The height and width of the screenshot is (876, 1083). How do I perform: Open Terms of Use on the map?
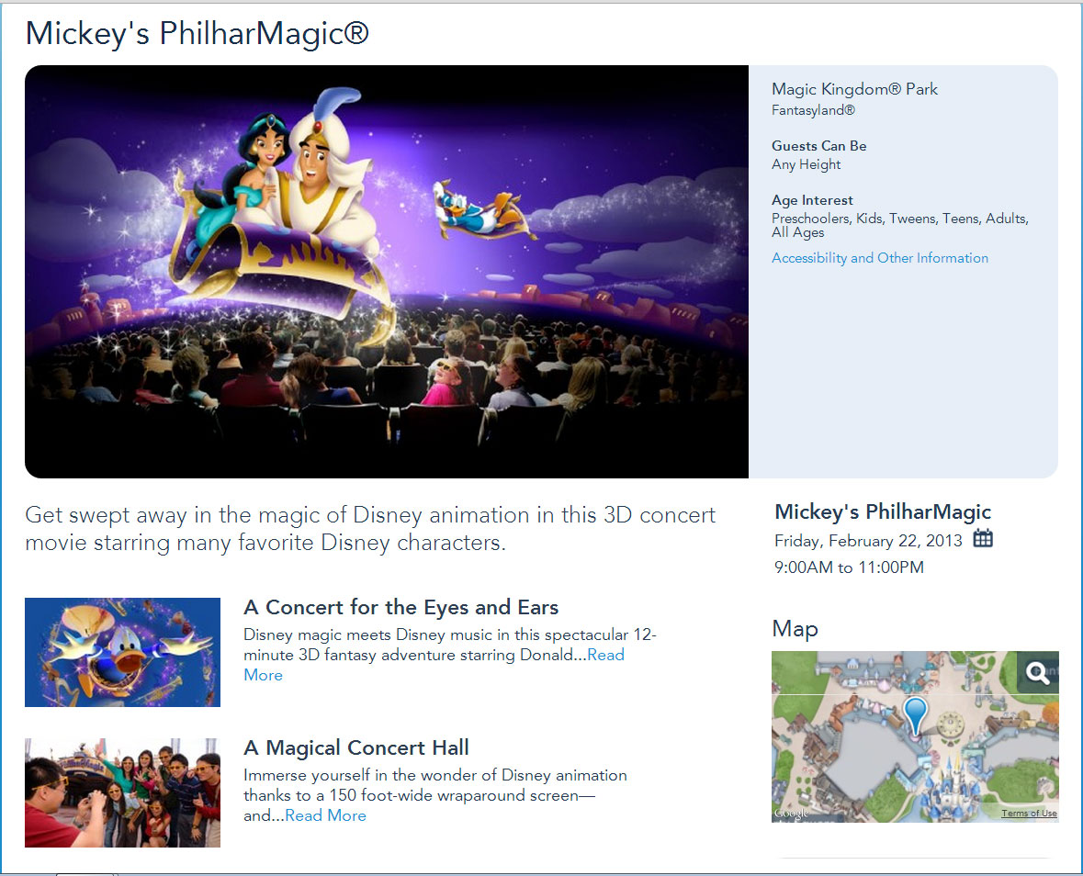(1029, 814)
